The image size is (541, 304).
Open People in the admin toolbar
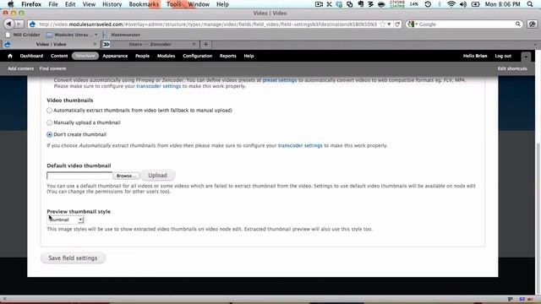tap(142, 56)
